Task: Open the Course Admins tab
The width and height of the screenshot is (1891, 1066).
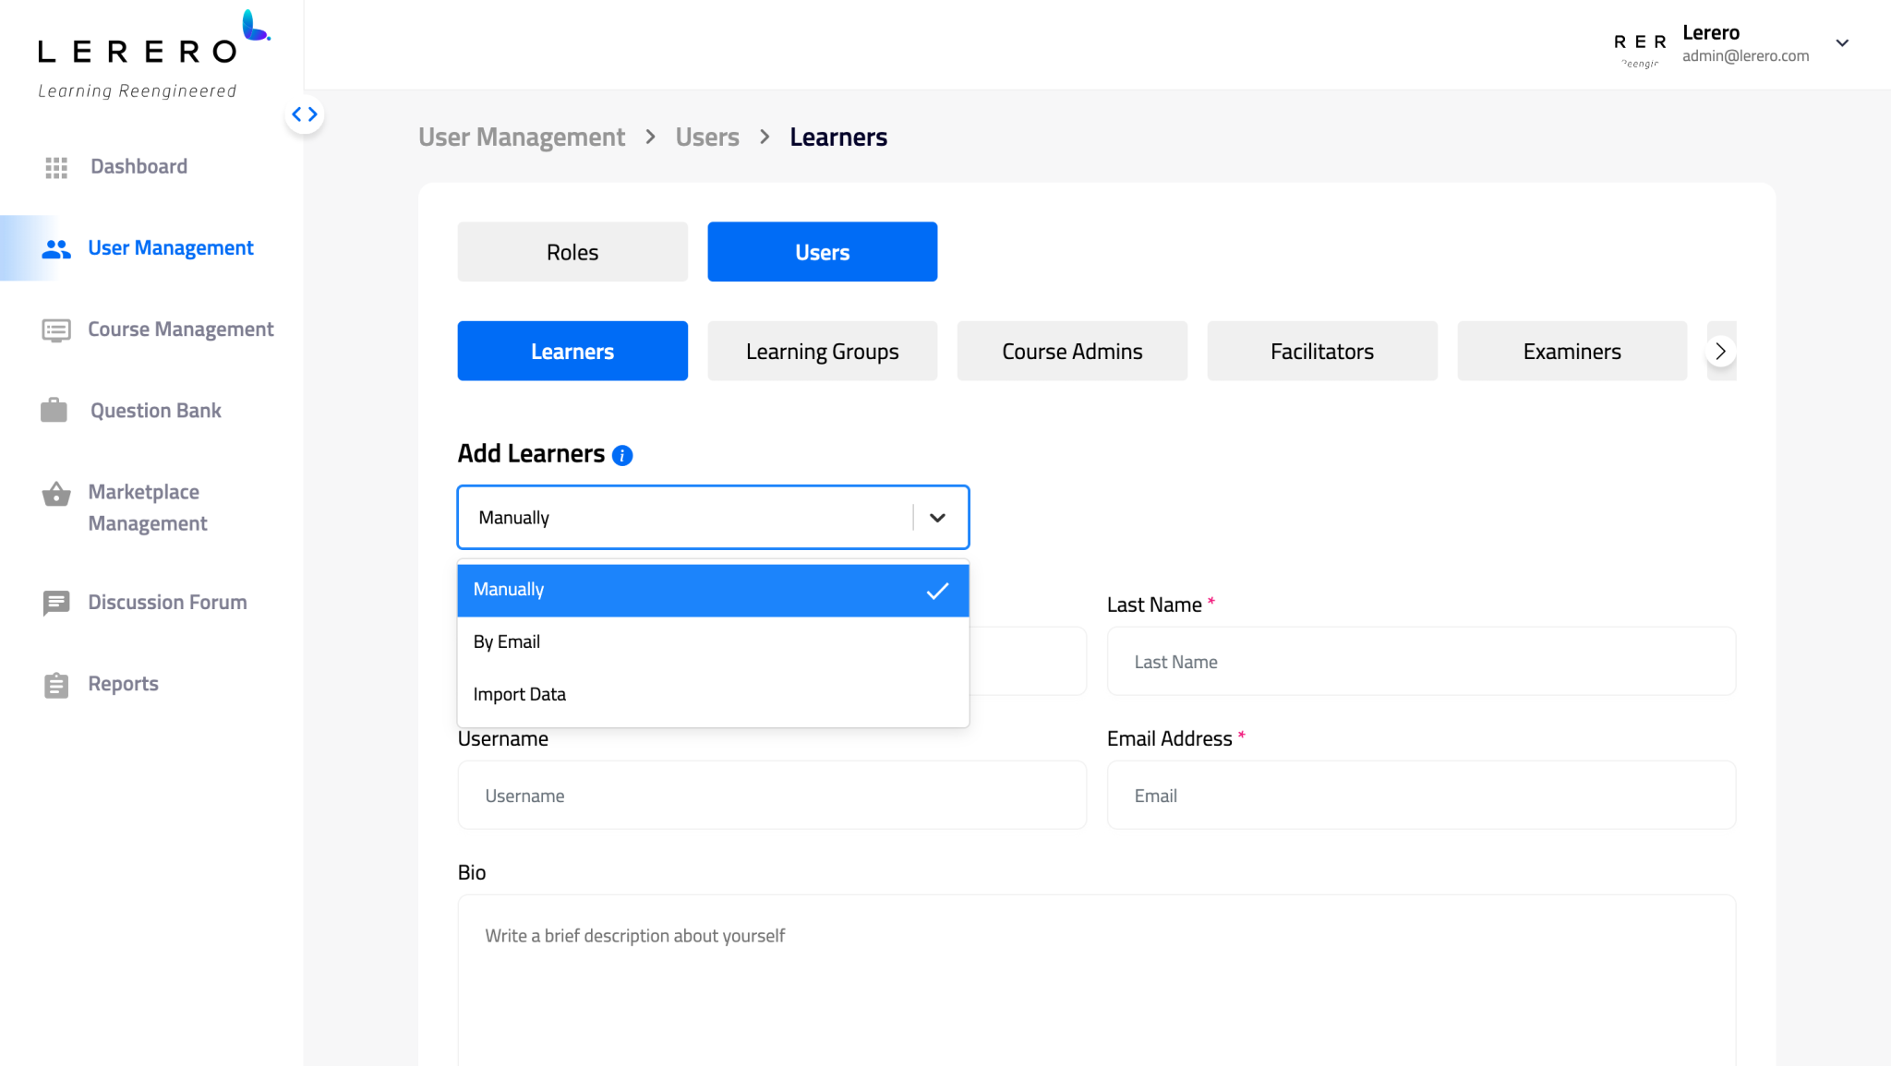Action: [1073, 351]
